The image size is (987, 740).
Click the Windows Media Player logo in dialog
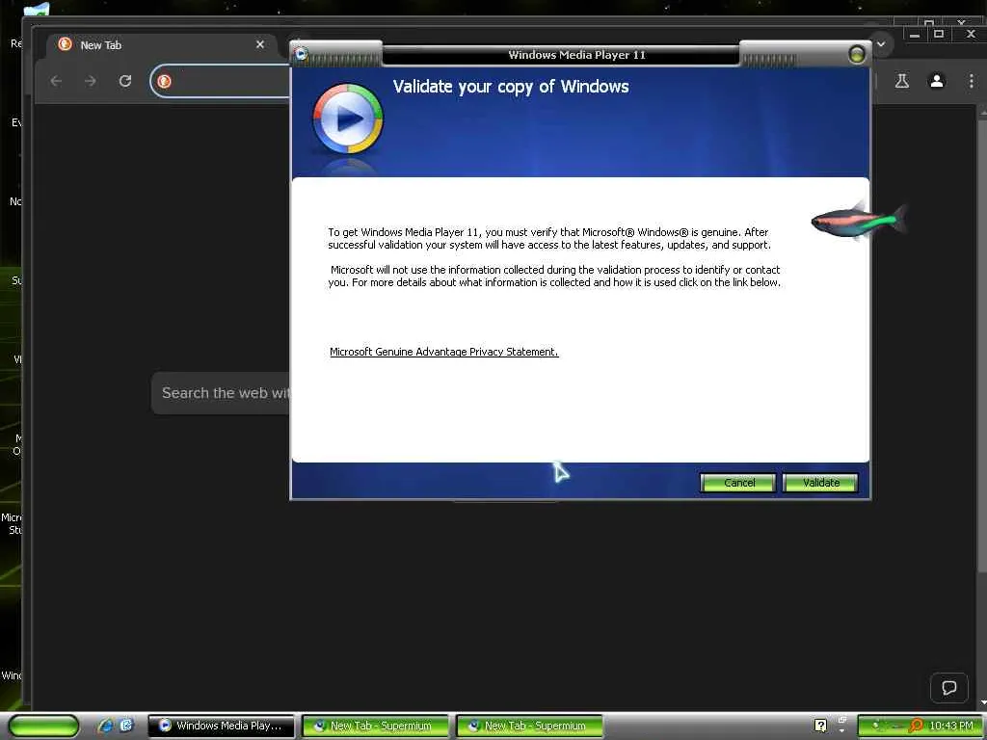[347, 119]
